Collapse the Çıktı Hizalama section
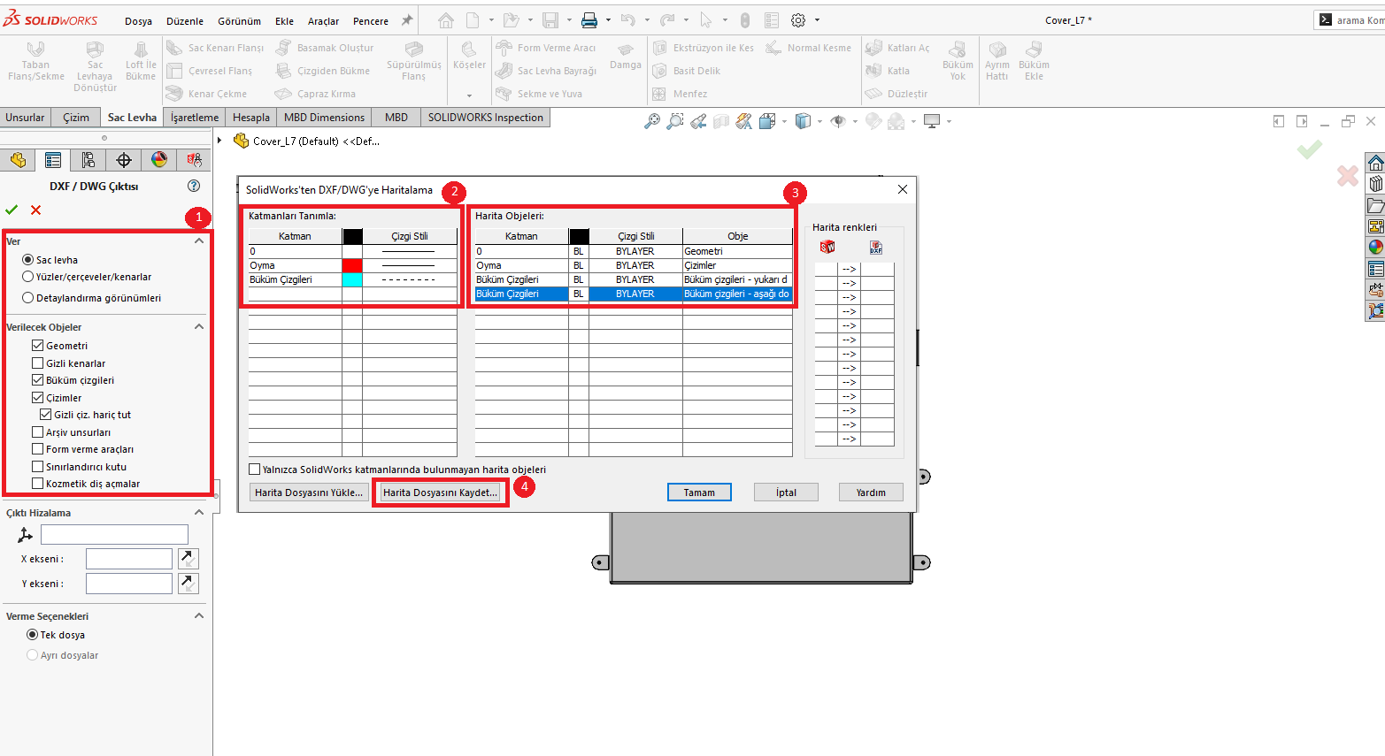1385x756 pixels. tap(199, 513)
